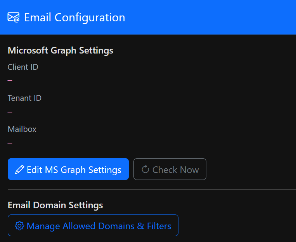Click the Tenant ID label
The image size is (296, 242).
pyautogui.click(x=24, y=98)
